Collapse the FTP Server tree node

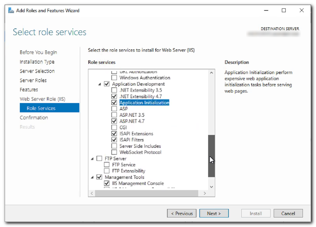coord(92,159)
